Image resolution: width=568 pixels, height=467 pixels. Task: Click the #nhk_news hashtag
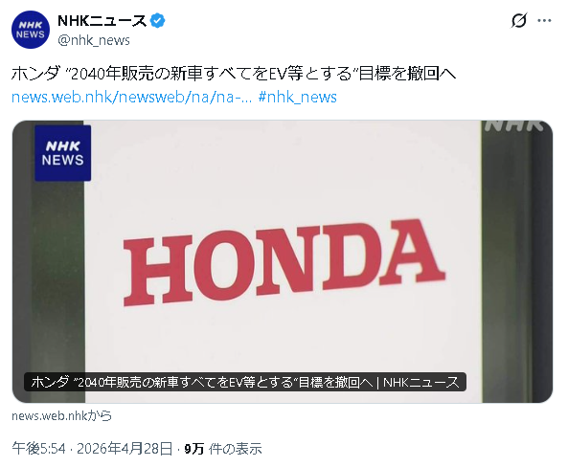tap(297, 97)
